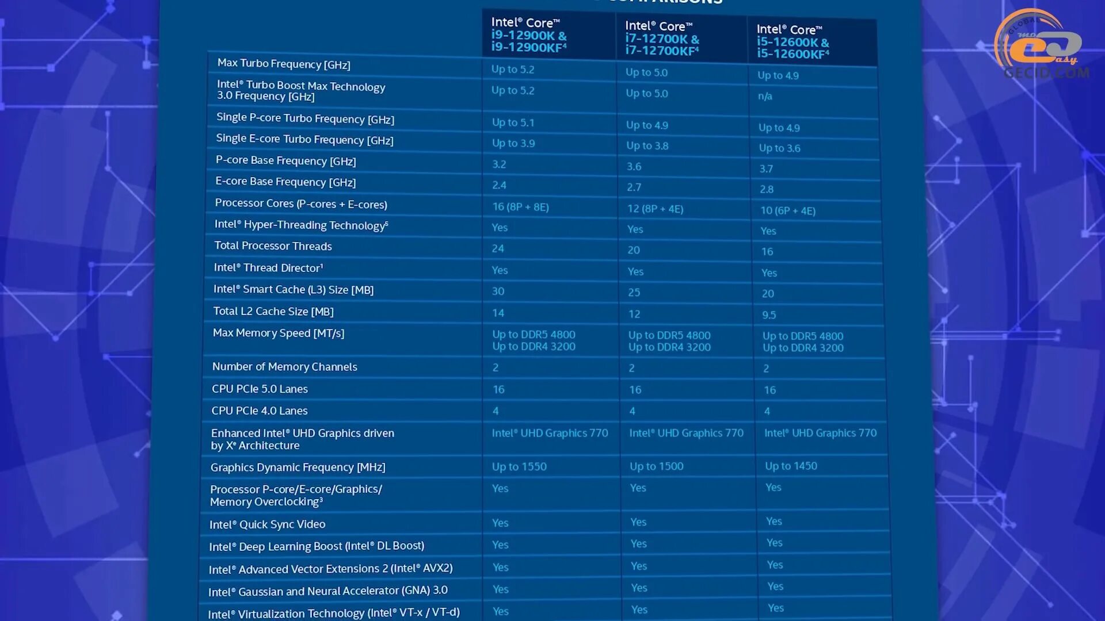The height and width of the screenshot is (621, 1105).
Task: Click the E-core Base Frequency [GHz] label
Action: coord(285,182)
